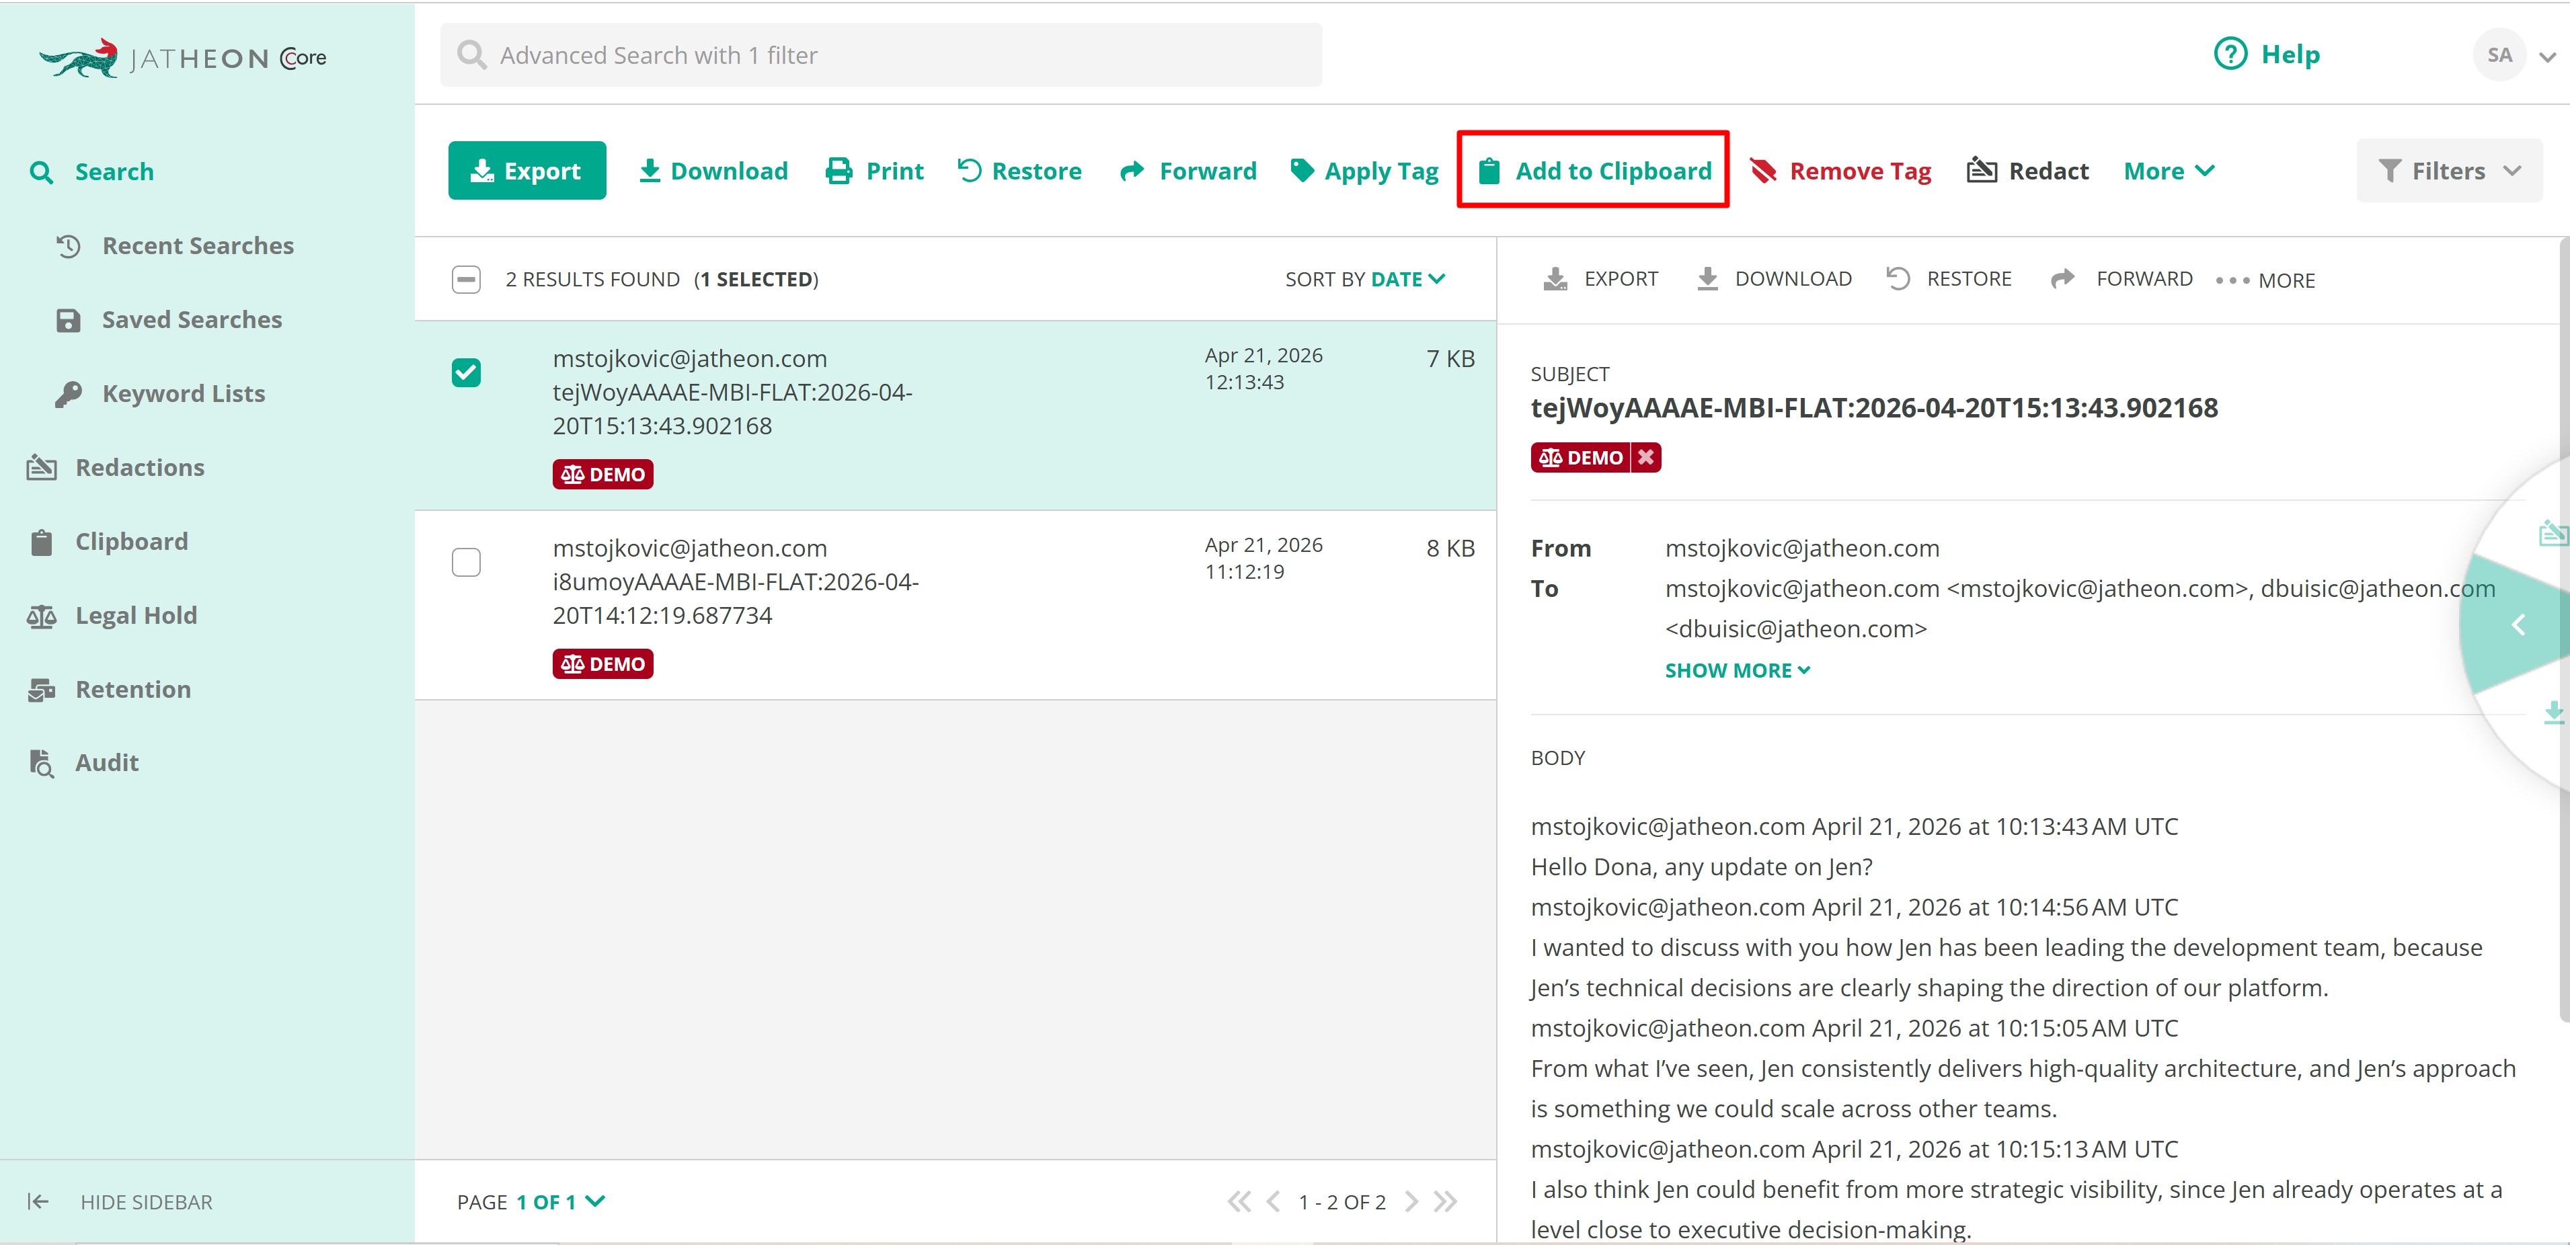This screenshot has height=1245, width=2570.
Task: Check the i8umoyAAAAE message checkbox
Action: click(x=466, y=561)
